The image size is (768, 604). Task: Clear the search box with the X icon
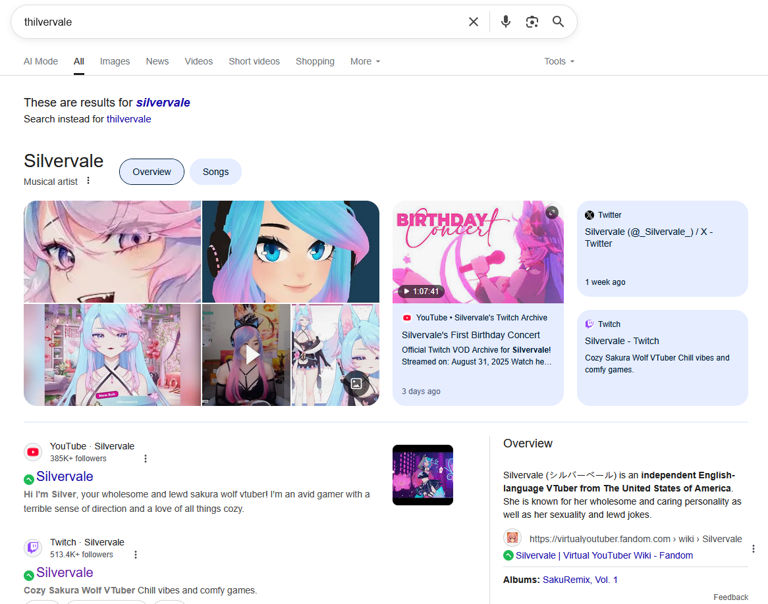[x=473, y=22]
